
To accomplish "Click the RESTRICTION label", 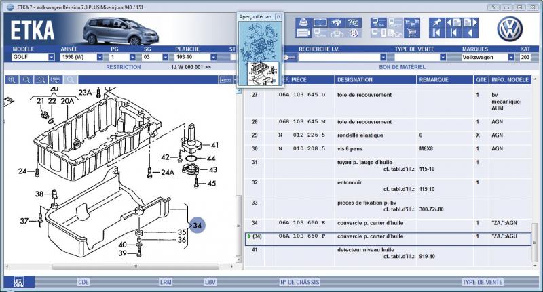I will [x=124, y=67].
